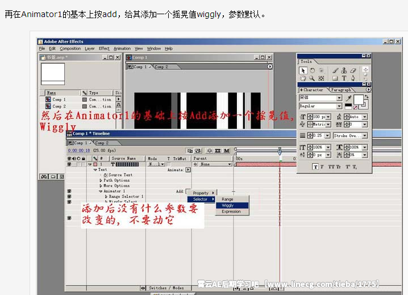The image size is (408, 295).
Task: Open layer 1 blending Mode dropdown
Action: 157,164
